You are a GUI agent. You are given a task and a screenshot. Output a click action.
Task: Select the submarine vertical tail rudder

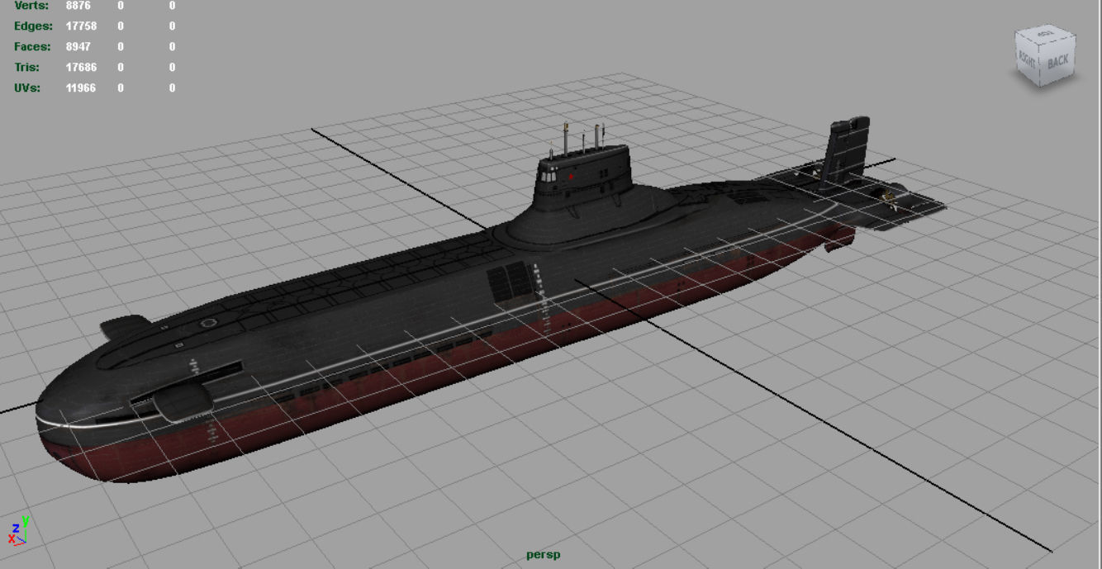point(845,154)
